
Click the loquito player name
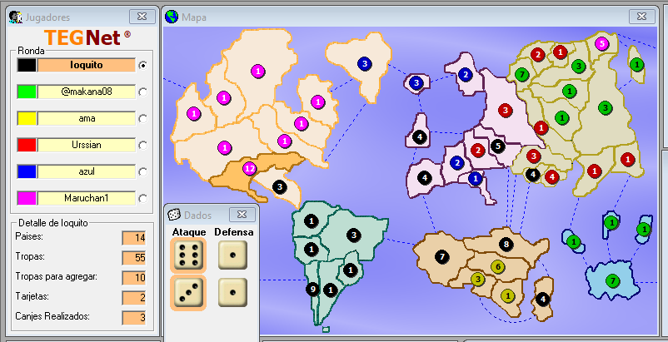pyautogui.click(x=86, y=65)
